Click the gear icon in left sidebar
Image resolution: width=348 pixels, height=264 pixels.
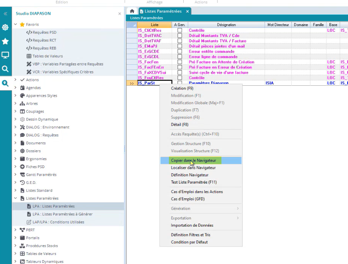click(5, 27)
